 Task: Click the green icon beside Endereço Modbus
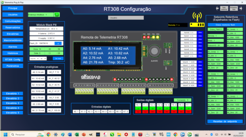[56, 14]
